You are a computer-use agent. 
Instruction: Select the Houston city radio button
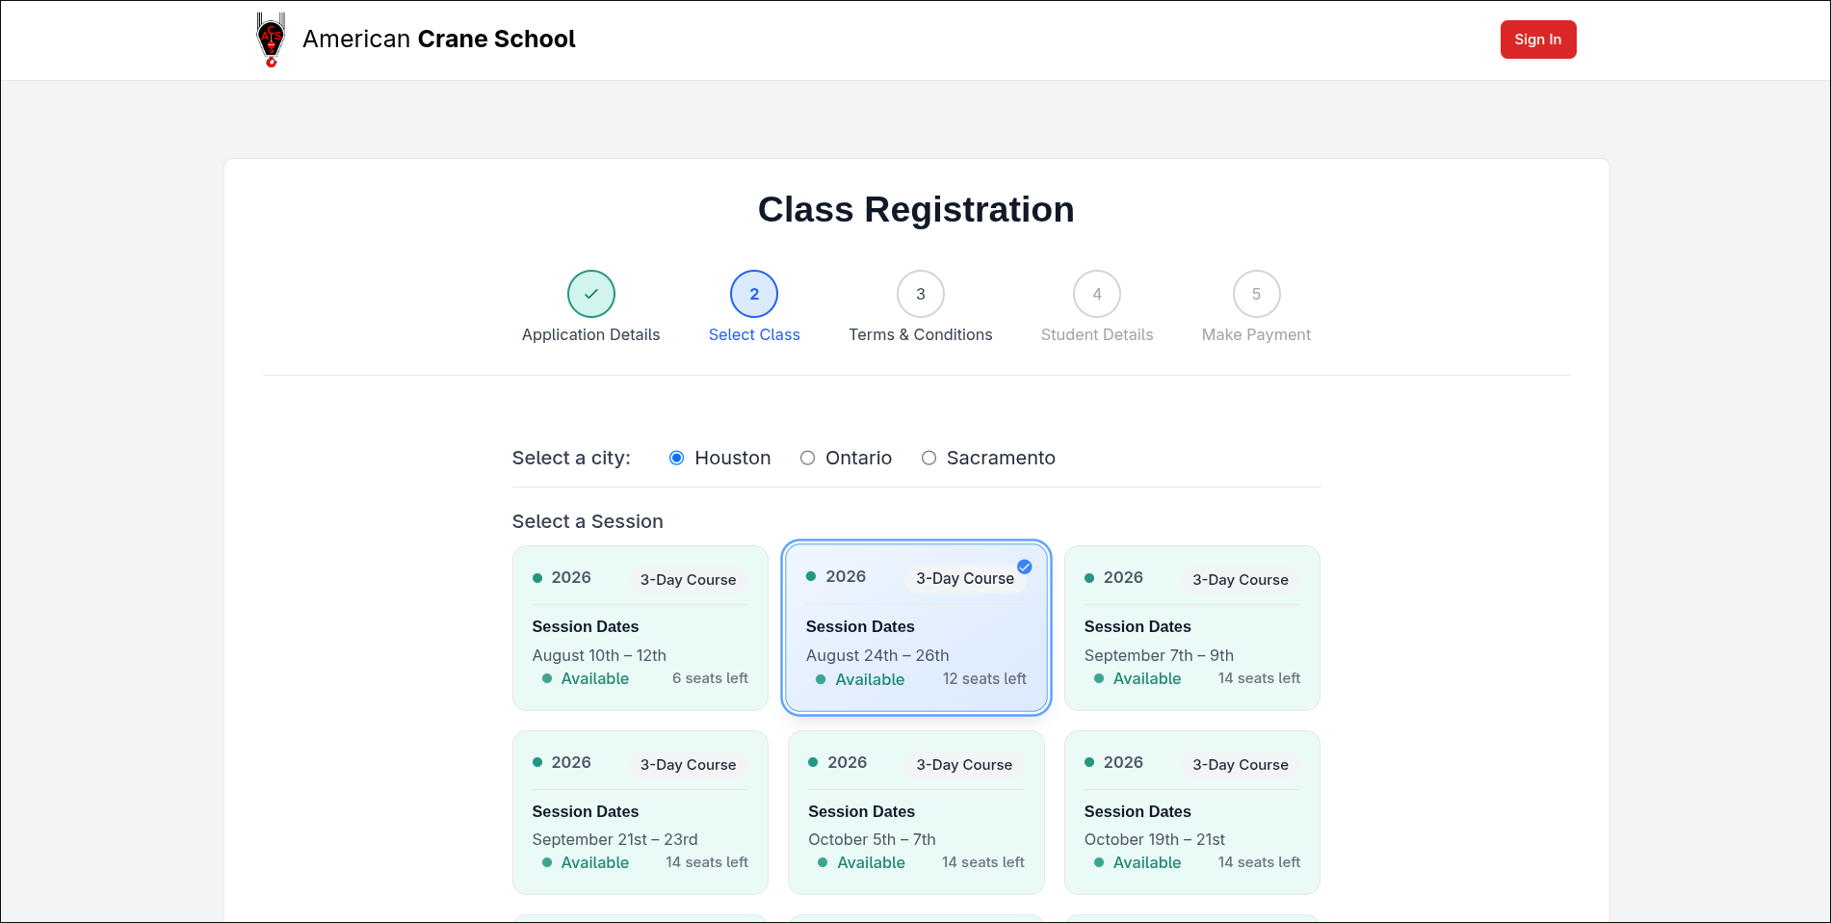[677, 458]
